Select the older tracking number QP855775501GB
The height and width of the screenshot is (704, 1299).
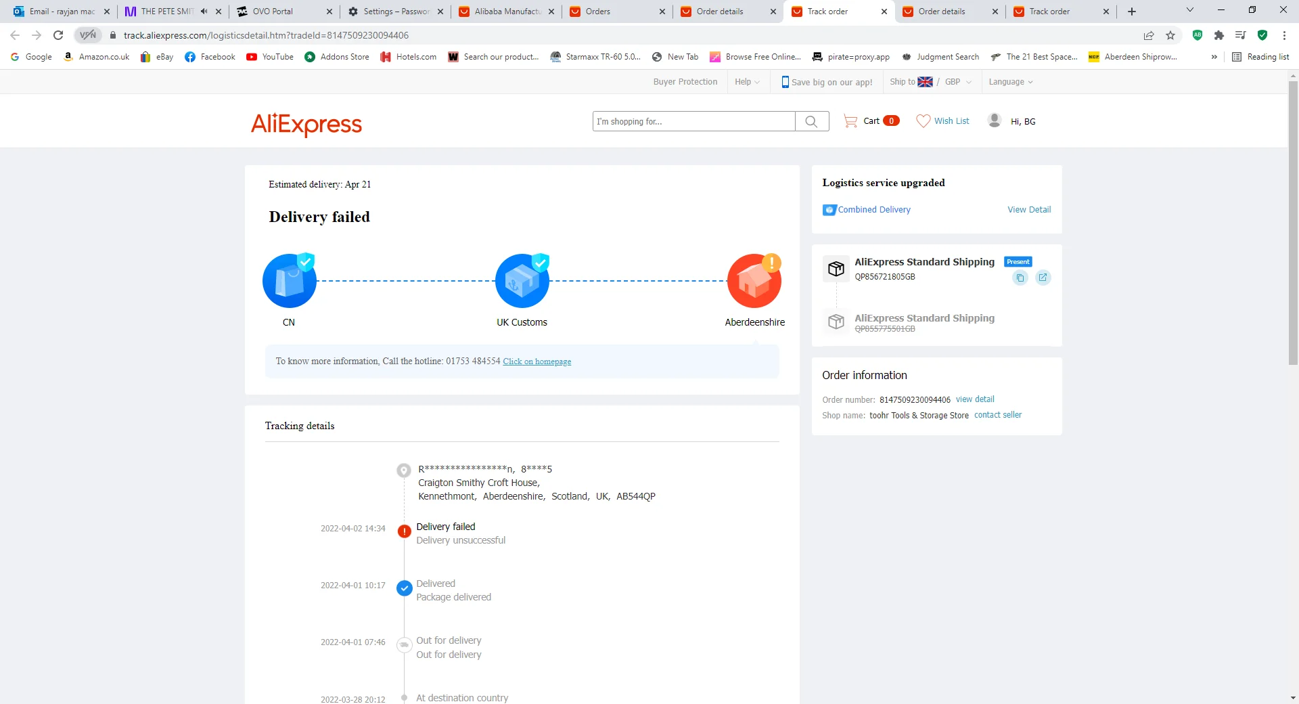point(885,329)
